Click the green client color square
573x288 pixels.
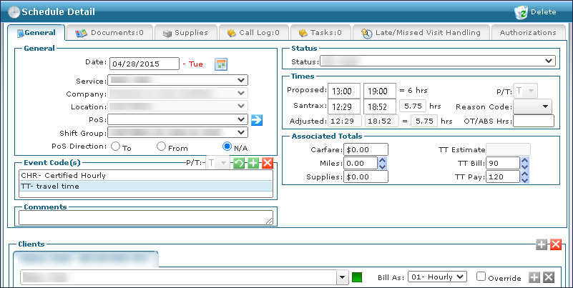(x=356, y=277)
